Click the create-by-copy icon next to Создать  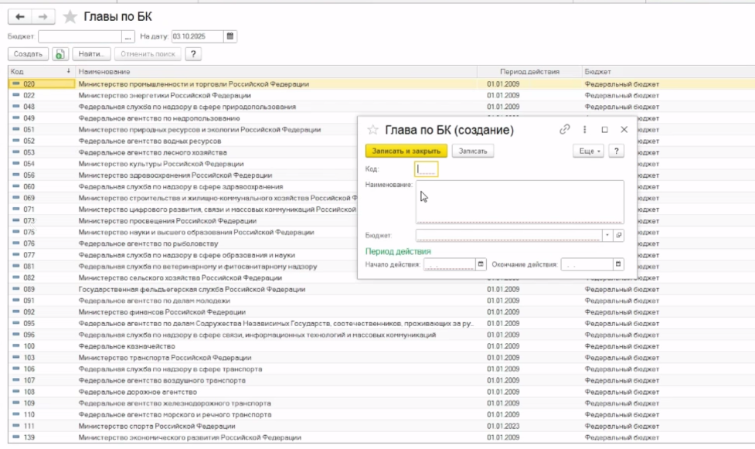tap(60, 54)
